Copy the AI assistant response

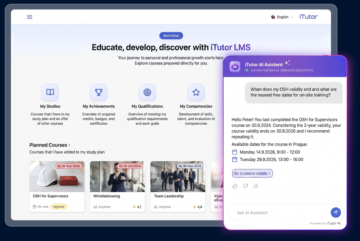coord(256,186)
